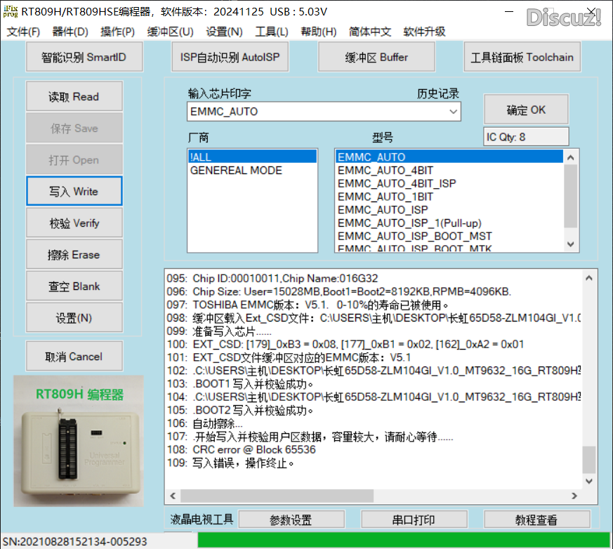Click the Read chip button
This screenshot has width=613, height=549.
click(74, 97)
